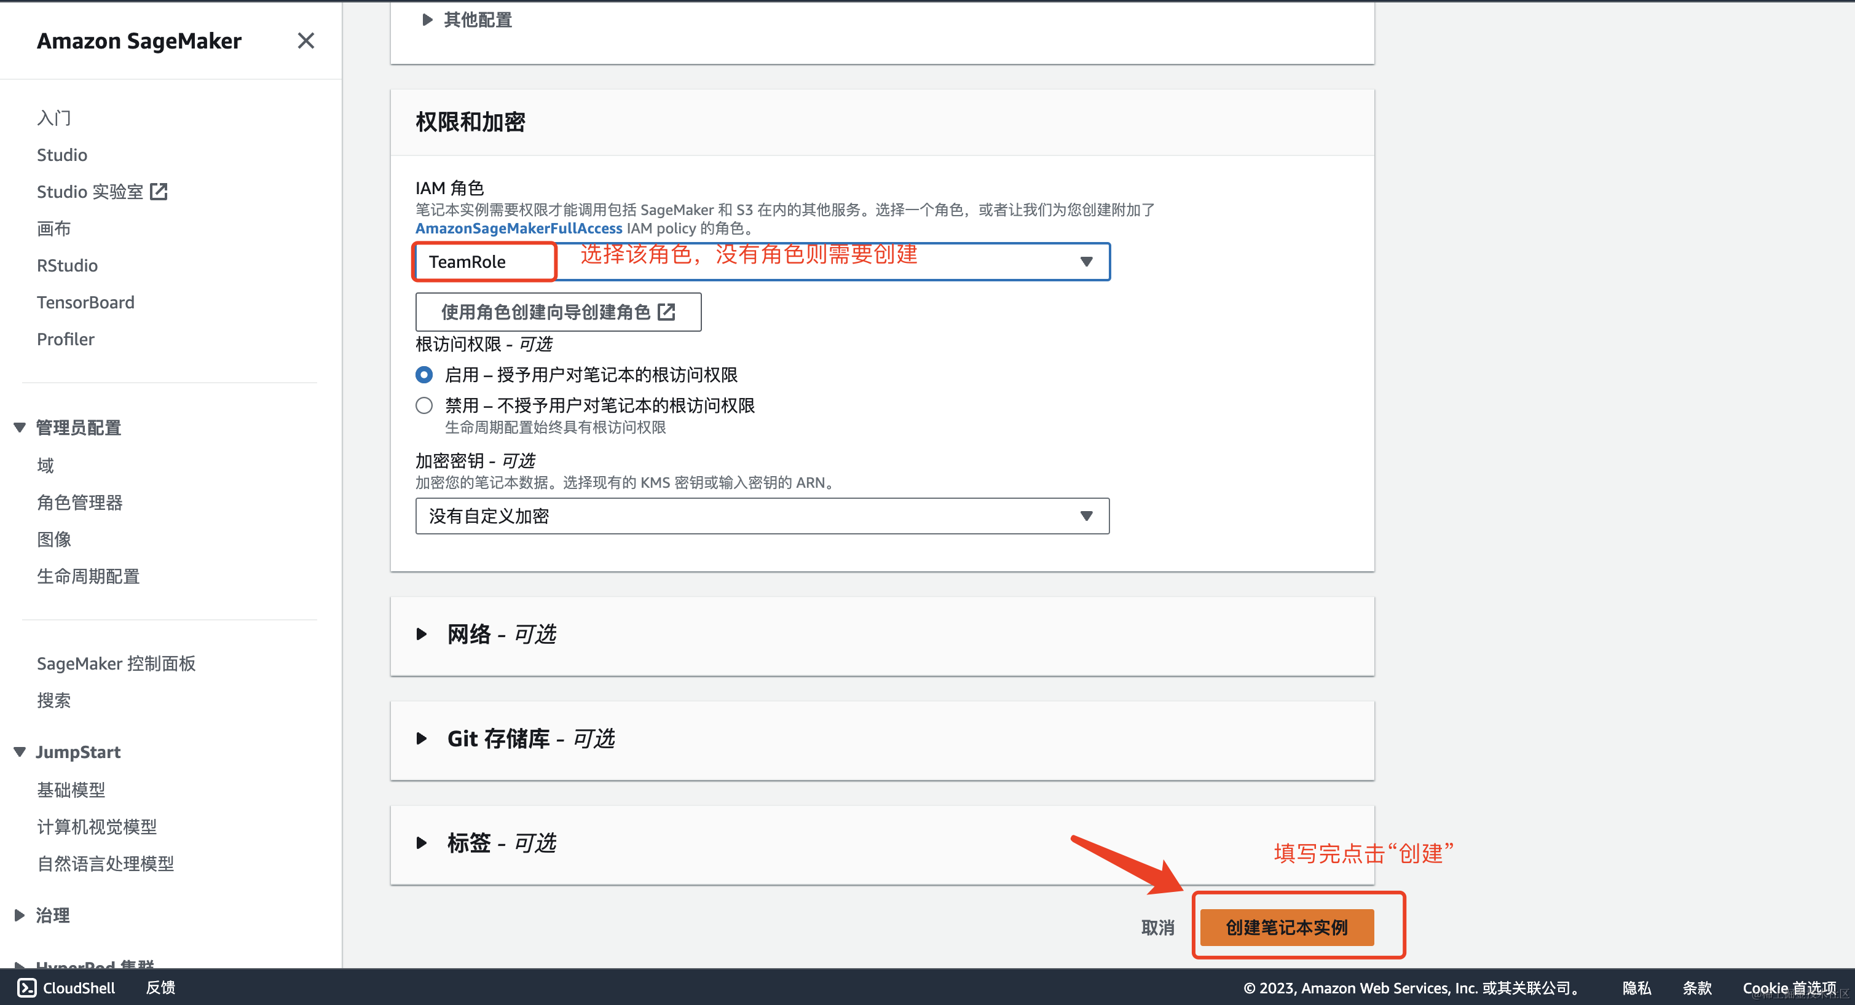This screenshot has height=1005, width=1855.
Task: Open 入门 in the sidebar
Action: point(54,118)
